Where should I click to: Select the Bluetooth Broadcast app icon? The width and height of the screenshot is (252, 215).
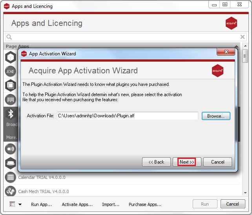pos(11,114)
